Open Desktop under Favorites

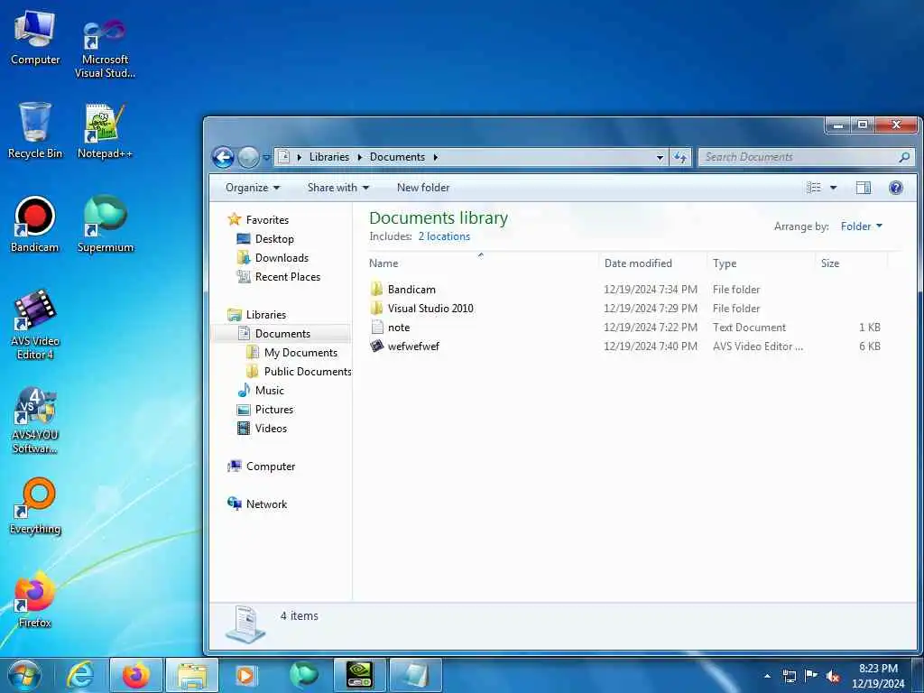point(274,238)
